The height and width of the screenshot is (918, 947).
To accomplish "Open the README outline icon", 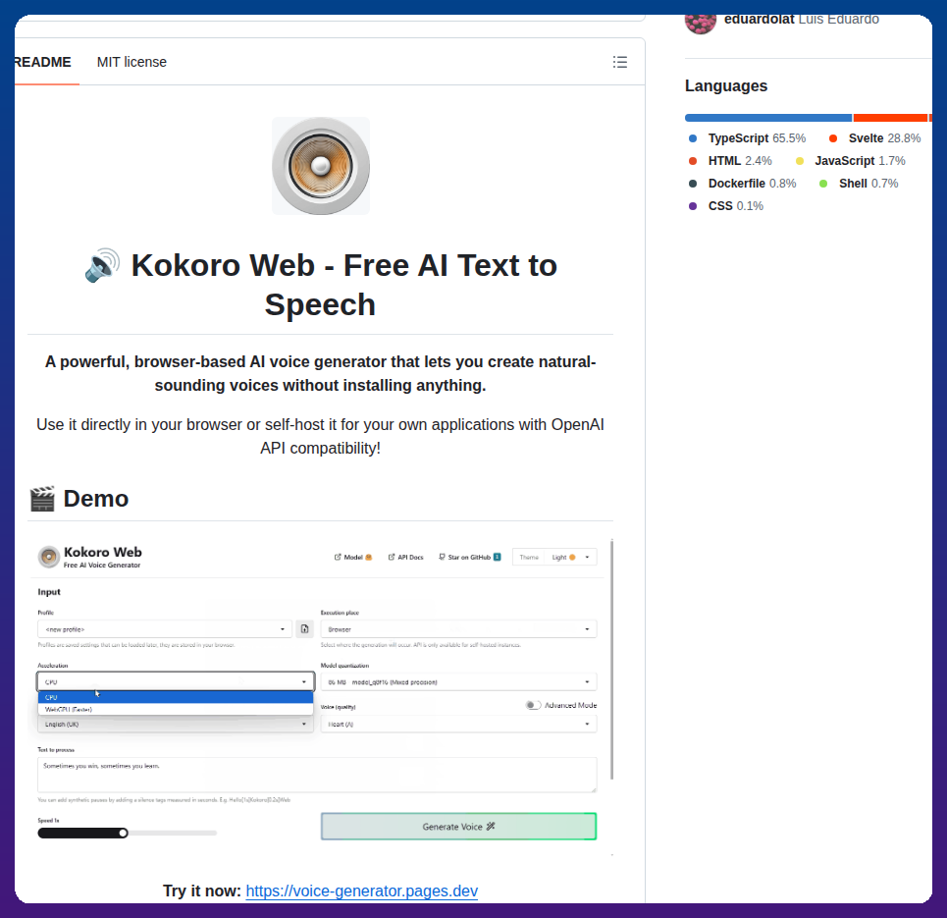I will [x=619, y=62].
